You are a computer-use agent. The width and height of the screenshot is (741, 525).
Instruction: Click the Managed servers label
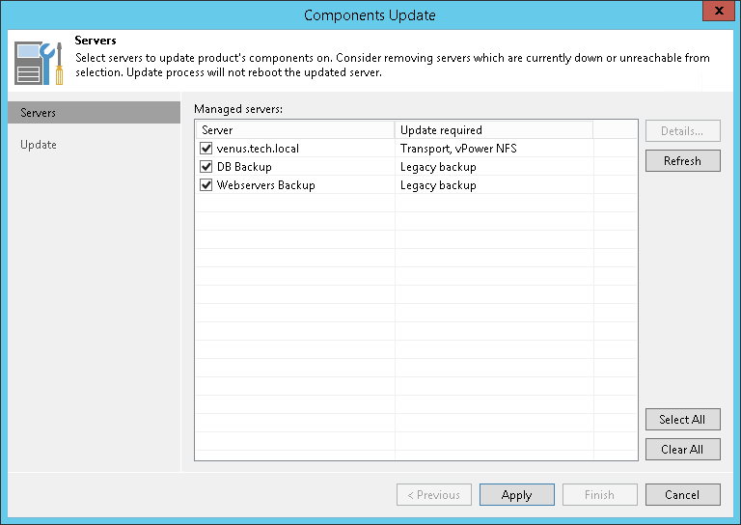(x=238, y=109)
